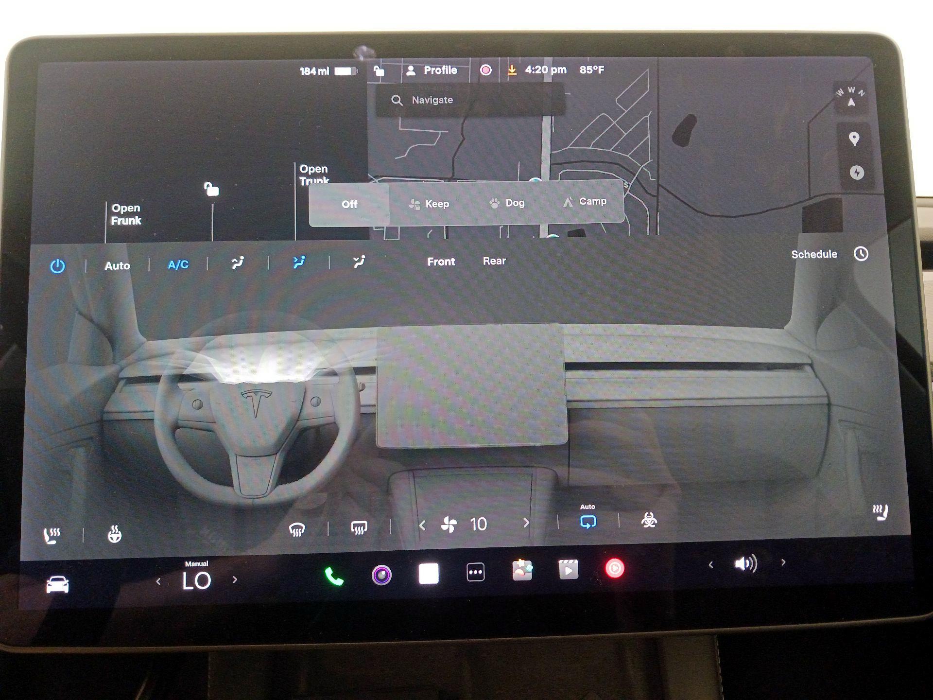Tap the 4:20 pm clock

[x=546, y=70]
